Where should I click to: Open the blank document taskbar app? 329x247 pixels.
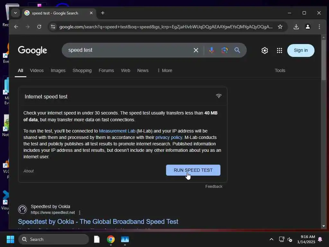97,239
